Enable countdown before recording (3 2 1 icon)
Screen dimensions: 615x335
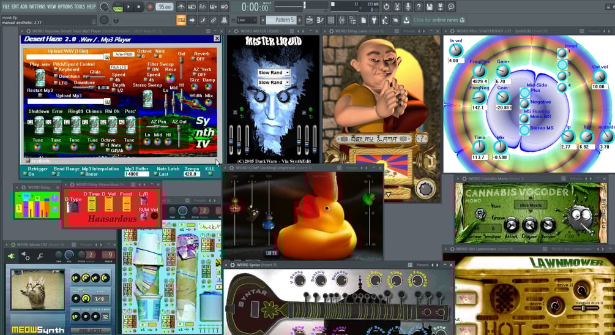[x=203, y=7]
